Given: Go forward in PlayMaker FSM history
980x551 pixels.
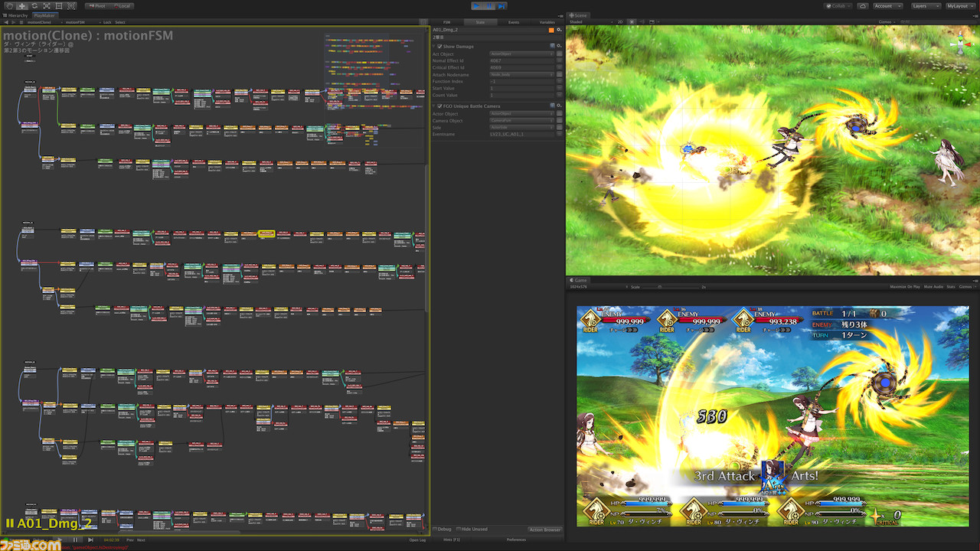Looking at the screenshot, I should tap(13, 22).
